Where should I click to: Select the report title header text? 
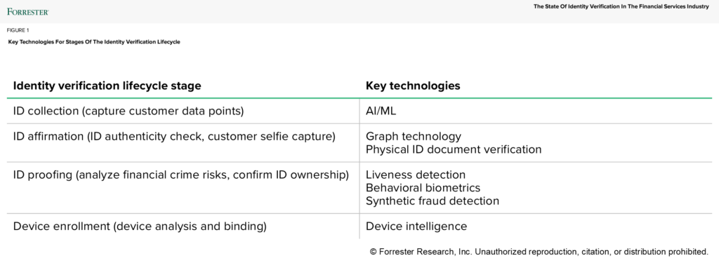[x=621, y=6]
